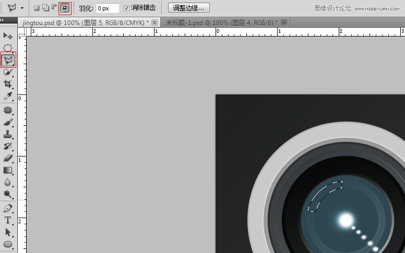Choose New Selection mode in options bar

[x=37, y=8]
